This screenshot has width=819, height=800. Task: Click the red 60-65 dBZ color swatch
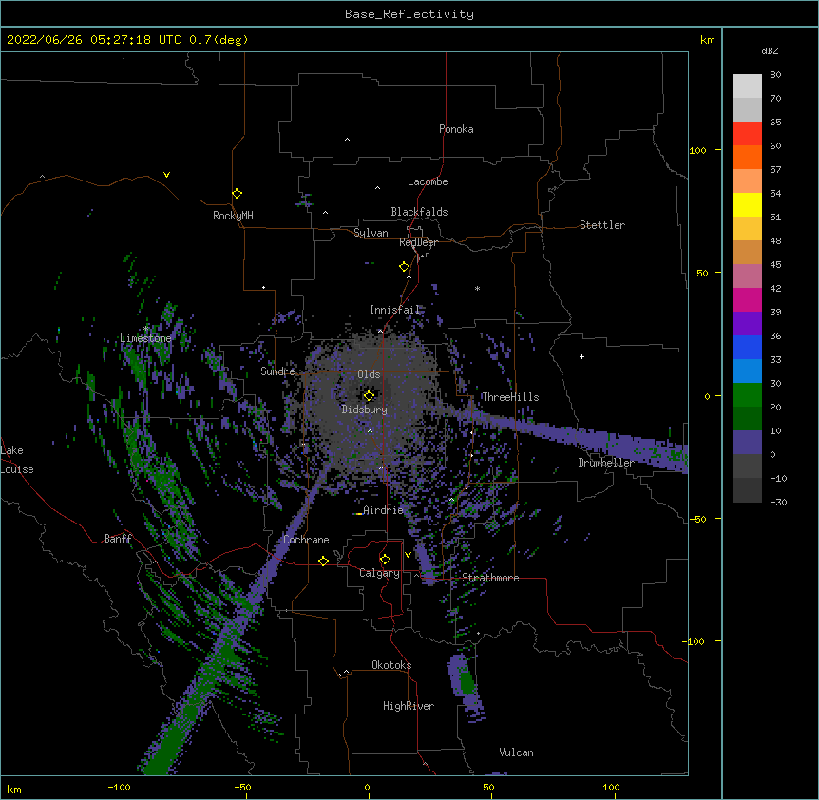(747, 133)
